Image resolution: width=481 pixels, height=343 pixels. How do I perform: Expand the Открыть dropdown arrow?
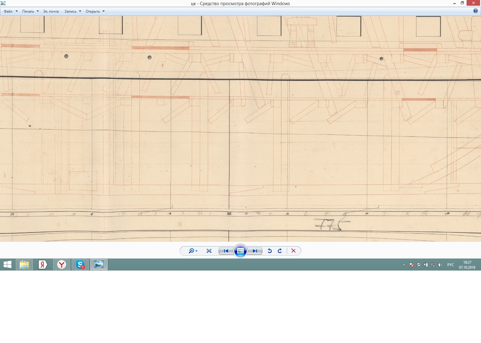pos(103,11)
